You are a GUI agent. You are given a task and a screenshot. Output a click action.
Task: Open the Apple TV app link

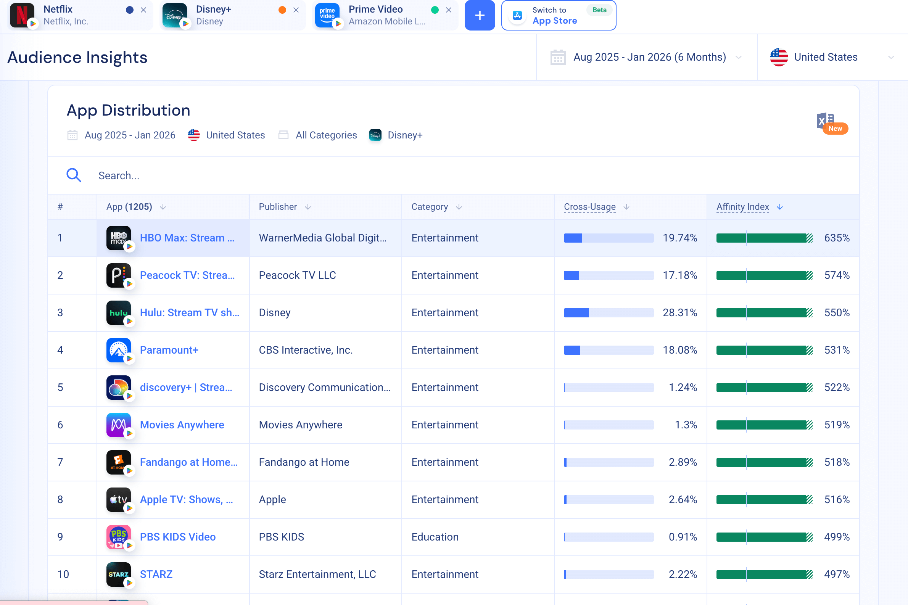tap(187, 500)
